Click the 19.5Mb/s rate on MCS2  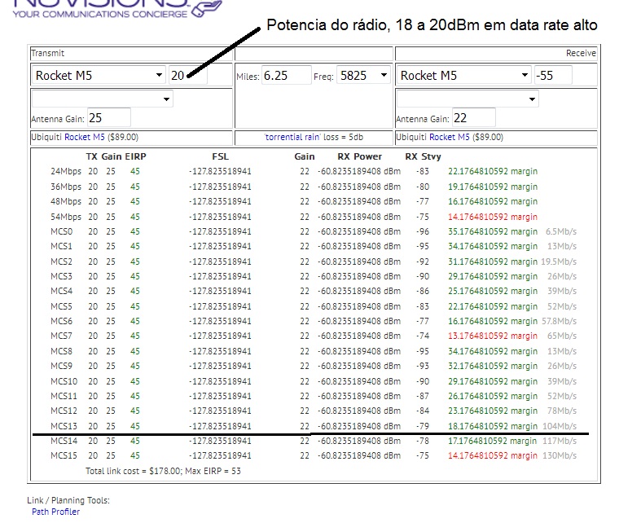pos(559,261)
